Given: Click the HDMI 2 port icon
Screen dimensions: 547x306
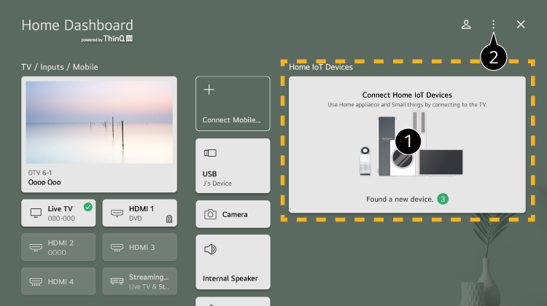Looking at the screenshot, I should [36, 248].
